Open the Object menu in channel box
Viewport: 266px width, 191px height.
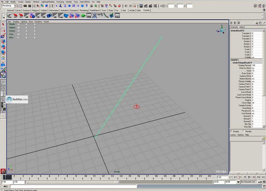[242, 27]
